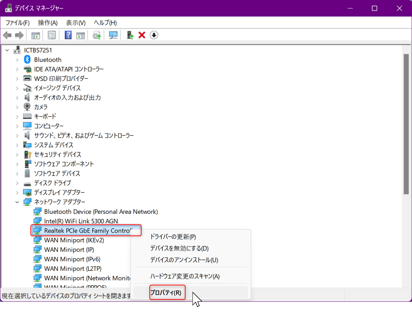
Task: Select the キーボード category label
Action: 45,116
